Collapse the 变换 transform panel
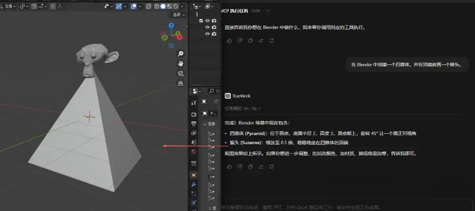The height and width of the screenshot is (211, 475). coord(209,124)
